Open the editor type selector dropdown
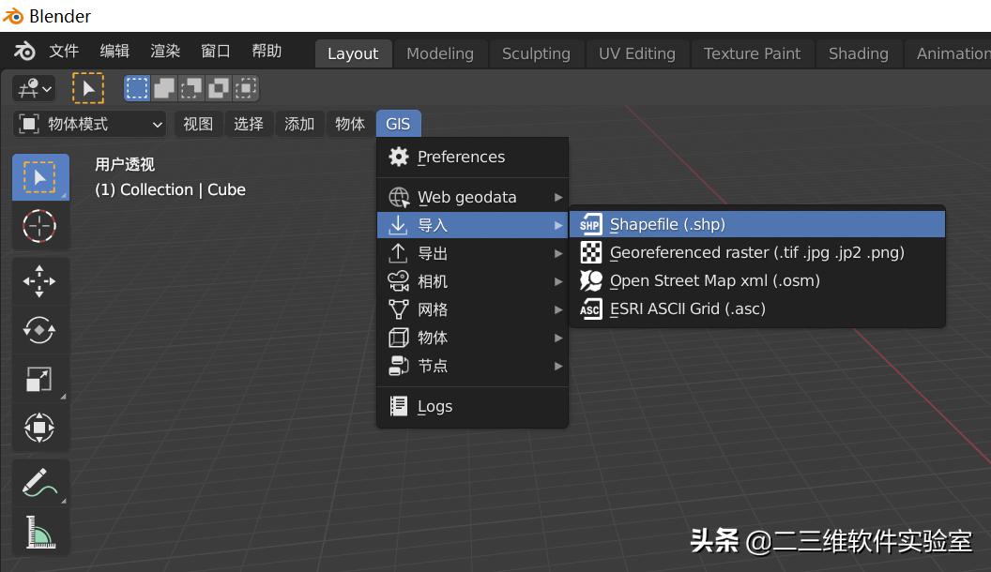The height and width of the screenshot is (572, 991). [33, 87]
